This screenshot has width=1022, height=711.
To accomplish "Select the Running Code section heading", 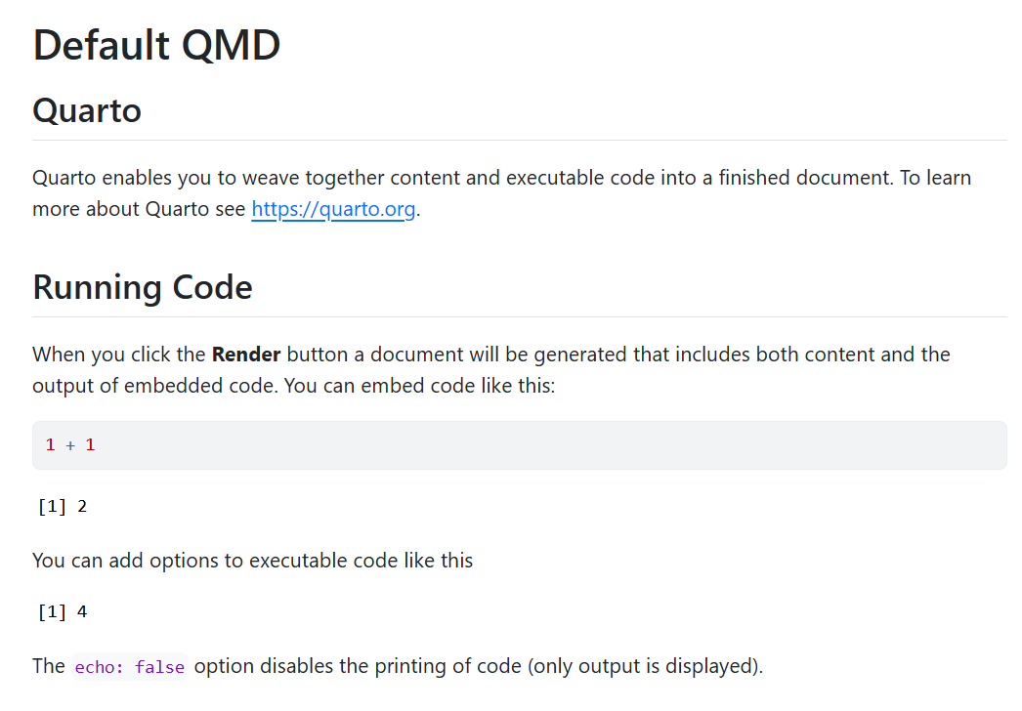I will [x=143, y=287].
